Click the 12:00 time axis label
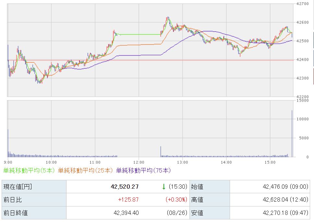This screenshot has height=222, width=314. point(139,162)
